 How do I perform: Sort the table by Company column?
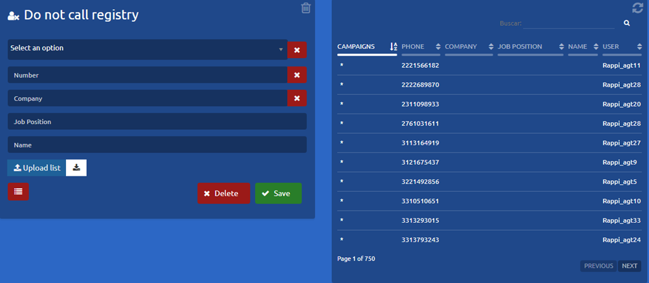468,47
